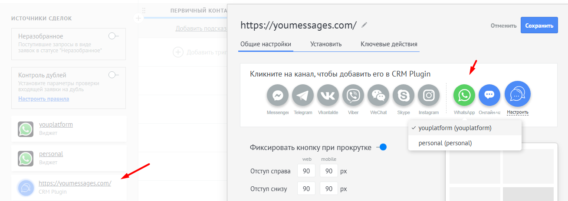Click the green WhatsApp channel icon
This screenshot has width=568, height=201.
(x=464, y=95)
